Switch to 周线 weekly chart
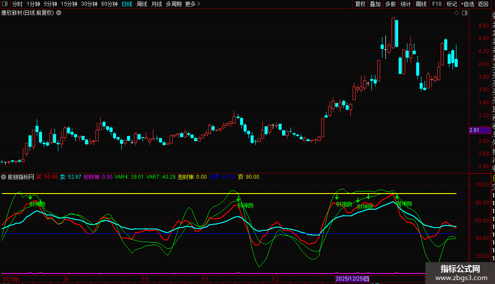This screenshot has width=495, height=284. 142,4
